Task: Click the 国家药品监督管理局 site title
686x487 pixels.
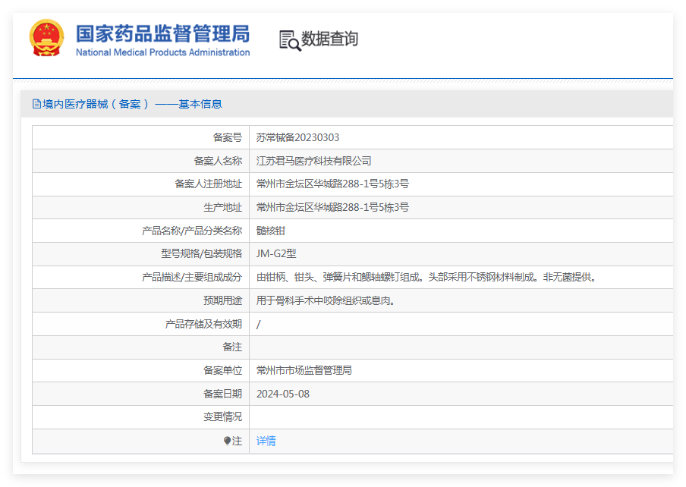Action: [x=162, y=33]
